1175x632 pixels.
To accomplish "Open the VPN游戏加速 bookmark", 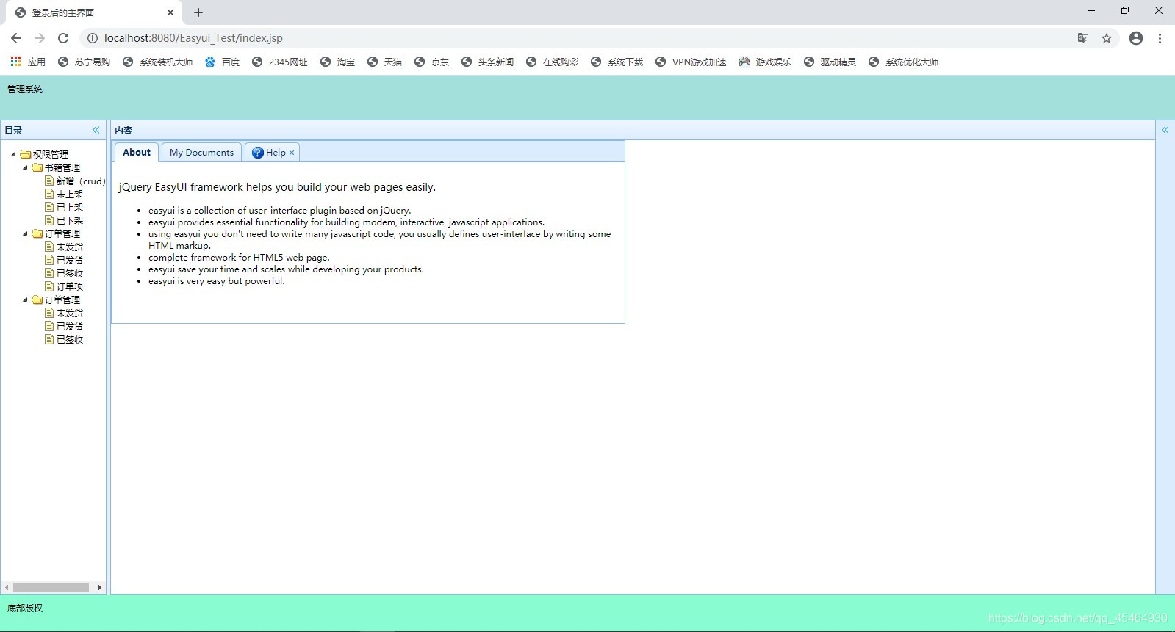I will [x=691, y=62].
